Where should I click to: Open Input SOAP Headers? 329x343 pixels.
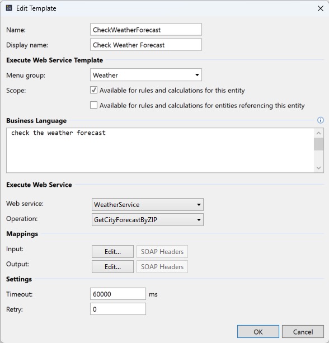click(x=162, y=252)
